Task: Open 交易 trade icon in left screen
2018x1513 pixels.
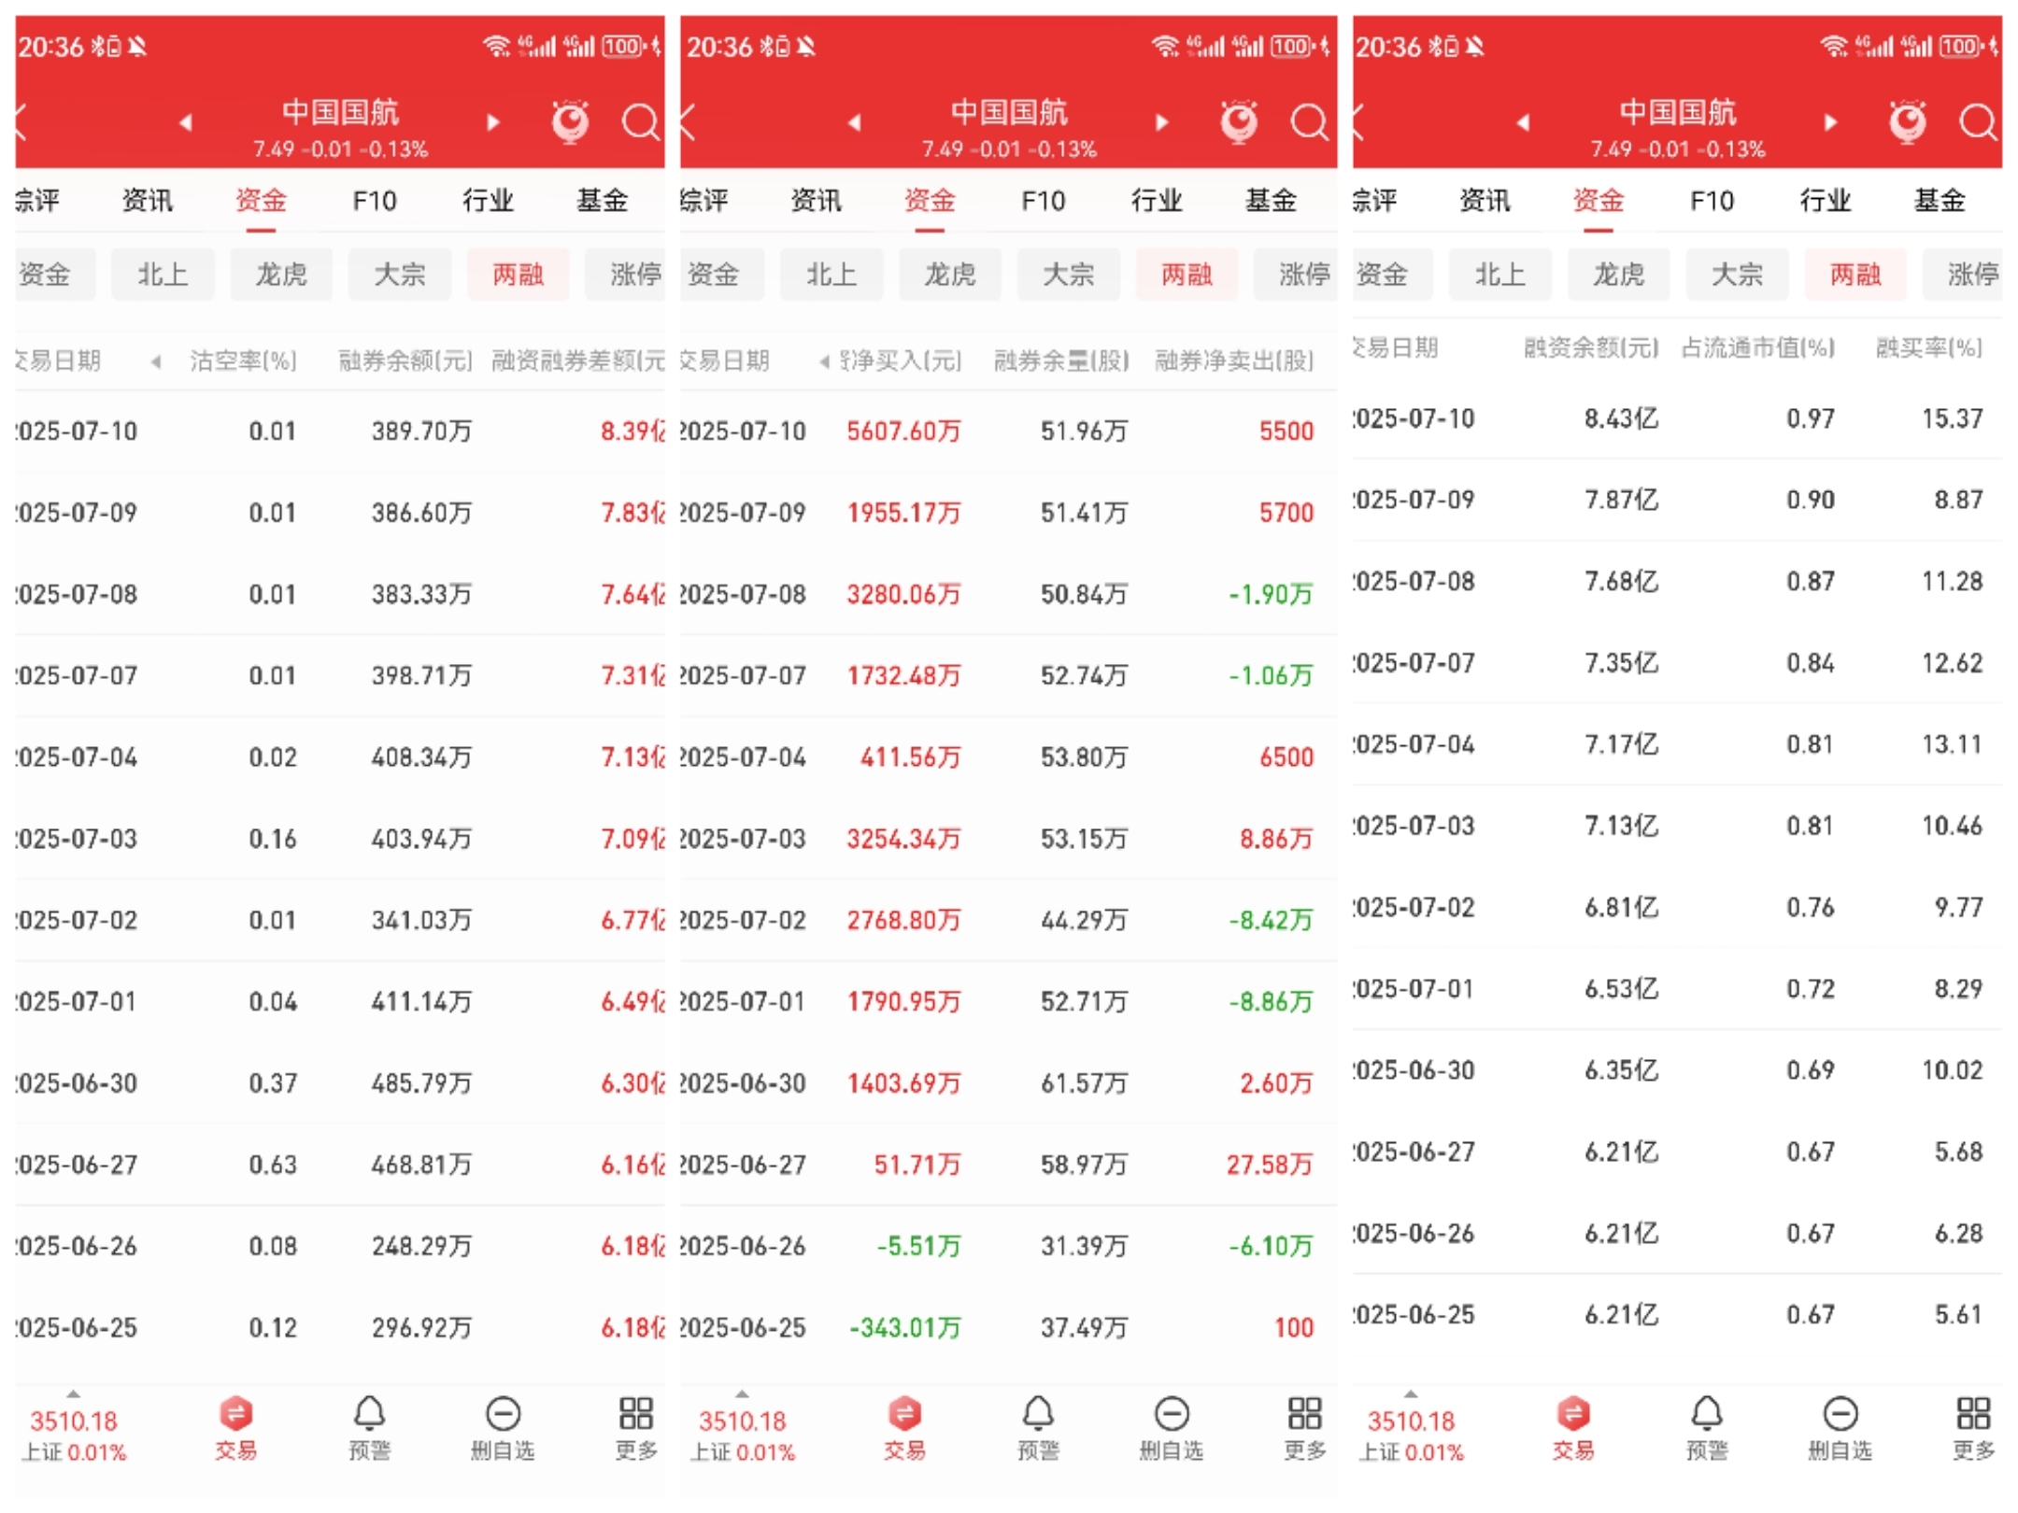Action: tap(235, 1429)
